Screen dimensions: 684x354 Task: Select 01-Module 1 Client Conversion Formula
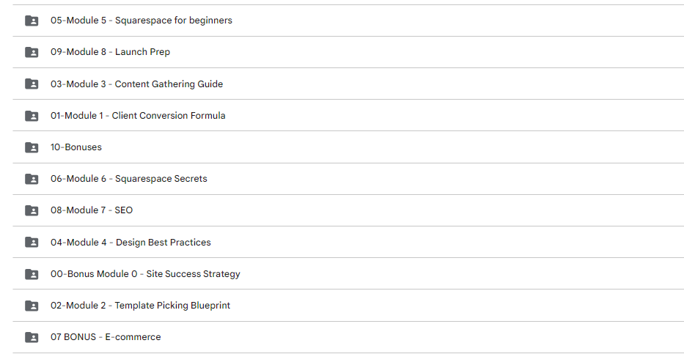138,116
